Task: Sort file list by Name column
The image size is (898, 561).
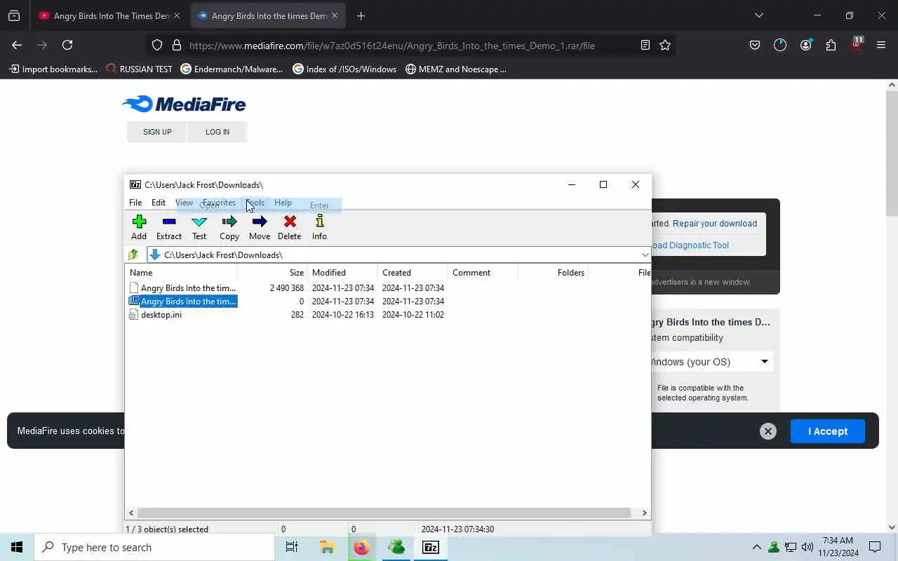Action: [181, 273]
